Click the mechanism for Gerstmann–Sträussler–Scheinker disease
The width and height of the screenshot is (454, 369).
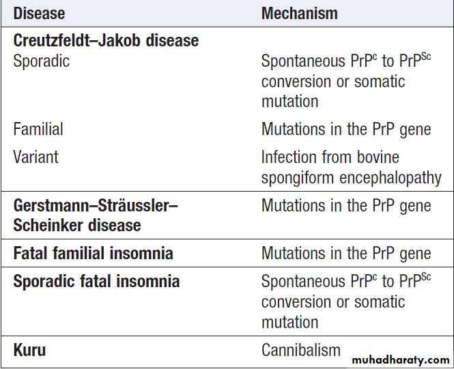pyautogui.click(x=345, y=205)
